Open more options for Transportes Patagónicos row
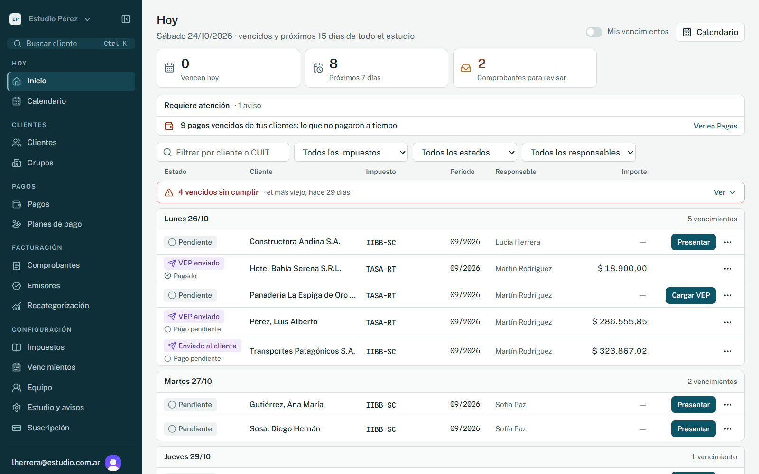Viewport: 759px width, 474px height. [x=728, y=351]
